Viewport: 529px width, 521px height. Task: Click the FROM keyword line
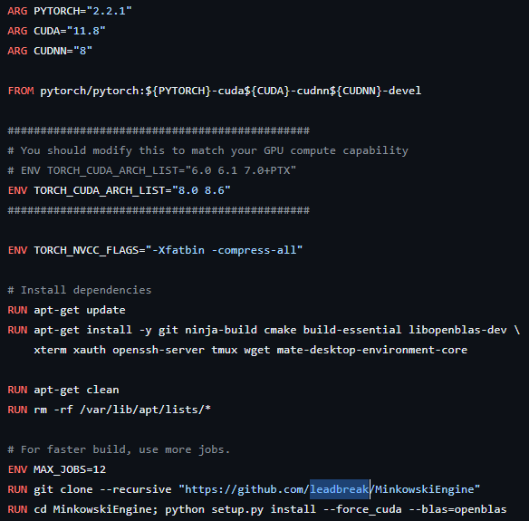coord(215,91)
